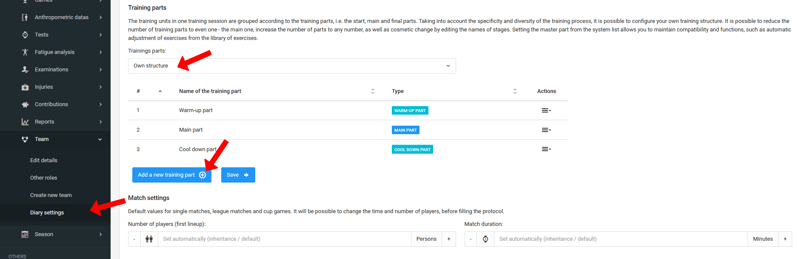This screenshot has width=799, height=259.
Task: Increase number of players with plus
Action: pyautogui.click(x=448, y=239)
